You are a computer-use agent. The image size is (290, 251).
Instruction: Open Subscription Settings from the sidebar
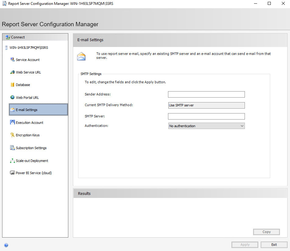click(13, 148)
